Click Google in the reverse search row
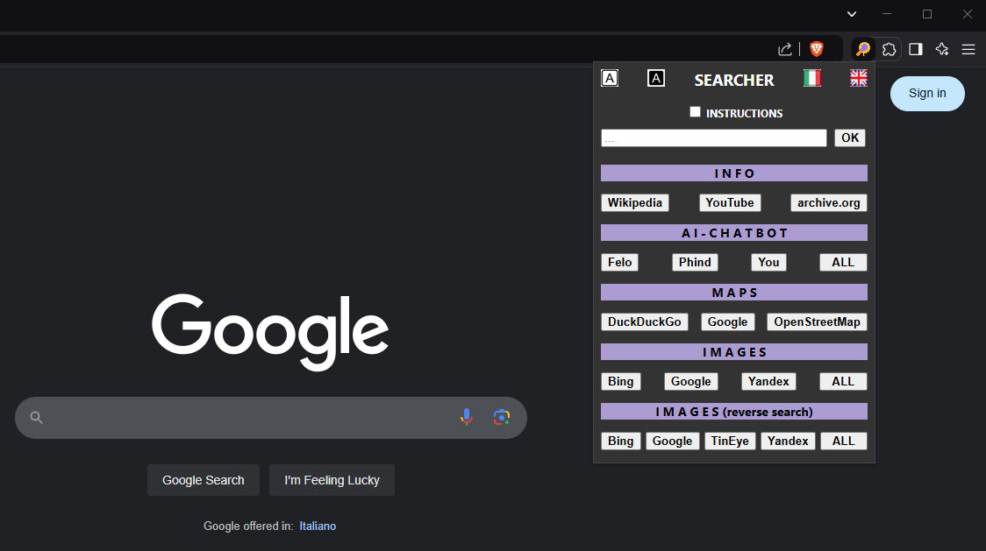The image size is (986, 551). pyautogui.click(x=672, y=441)
